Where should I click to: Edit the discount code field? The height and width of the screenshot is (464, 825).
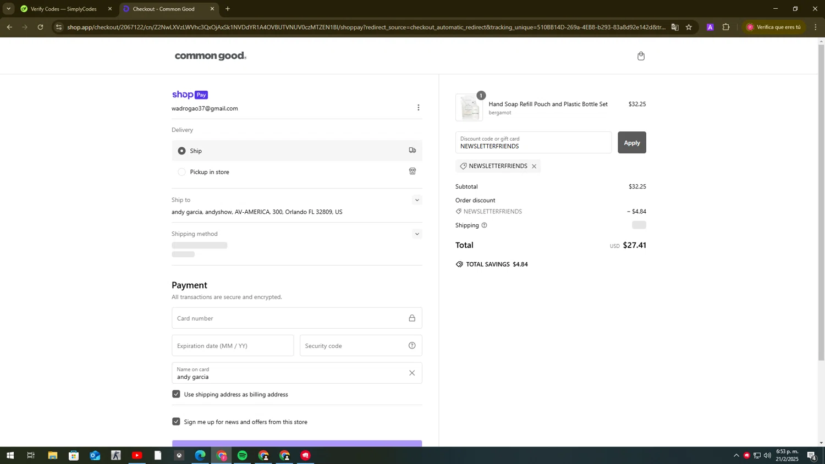[533, 142]
